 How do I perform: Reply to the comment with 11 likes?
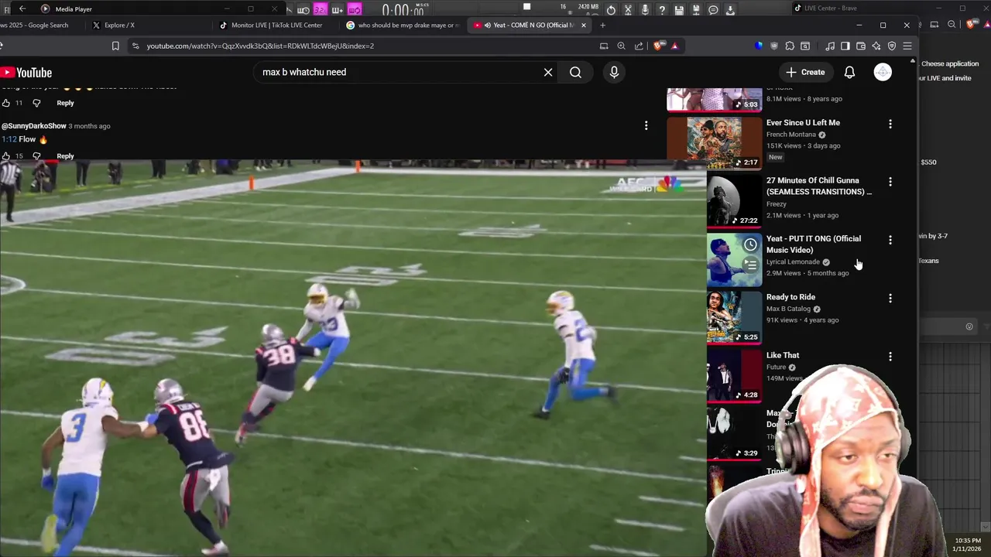[65, 103]
